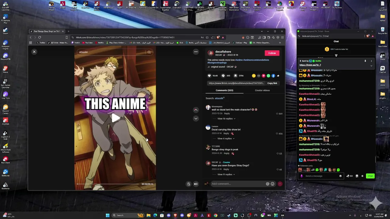Reply to 'Have you seen Bungou Stray Dogs?' comment
This screenshot has height=219, width=390.
(226, 169)
